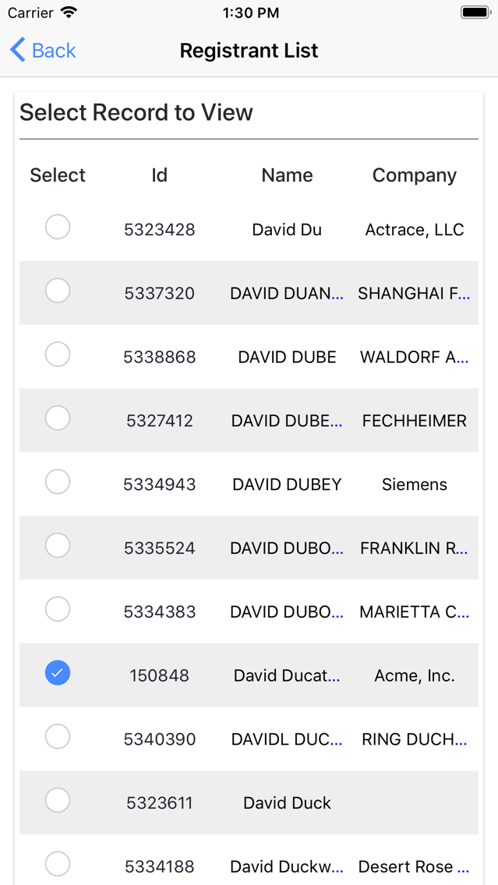Select radio for DAVID DUBE 5338868

tap(58, 354)
